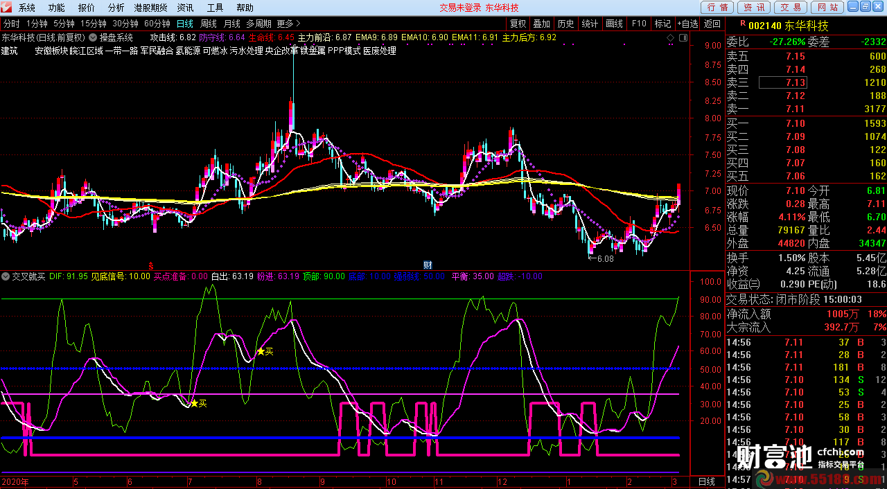Toggle the side panel icon beside diamond

pos(683,37)
